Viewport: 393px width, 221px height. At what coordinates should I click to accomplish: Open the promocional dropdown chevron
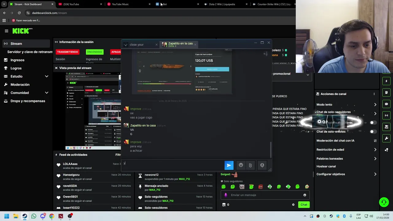[308, 75]
